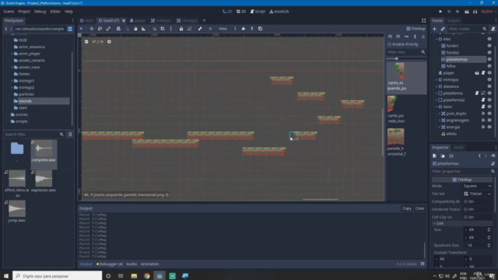
Task: Select the Select Mode arrow tool
Action: click(x=81, y=29)
